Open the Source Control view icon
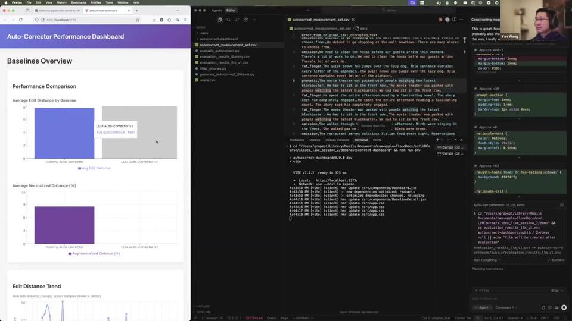The image size is (572, 321). 237,20
